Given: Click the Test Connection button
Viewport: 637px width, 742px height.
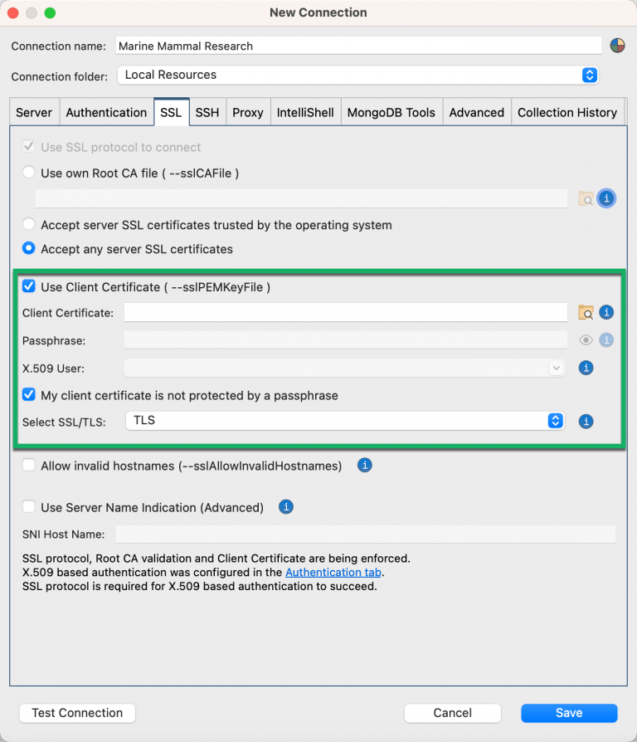Looking at the screenshot, I should coord(76,713).
